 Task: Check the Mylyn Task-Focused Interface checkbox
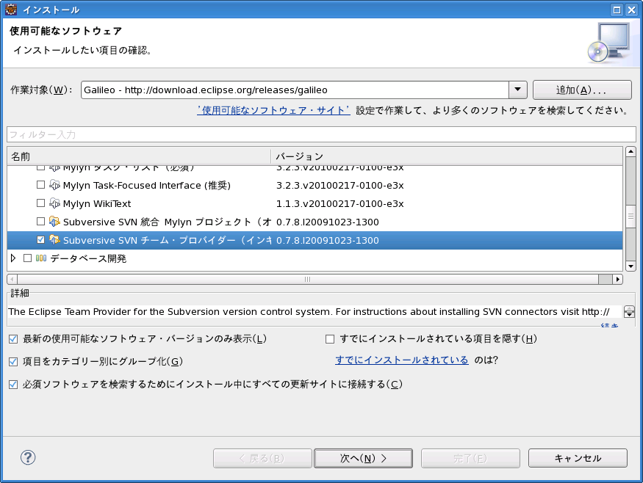[40, 185]
